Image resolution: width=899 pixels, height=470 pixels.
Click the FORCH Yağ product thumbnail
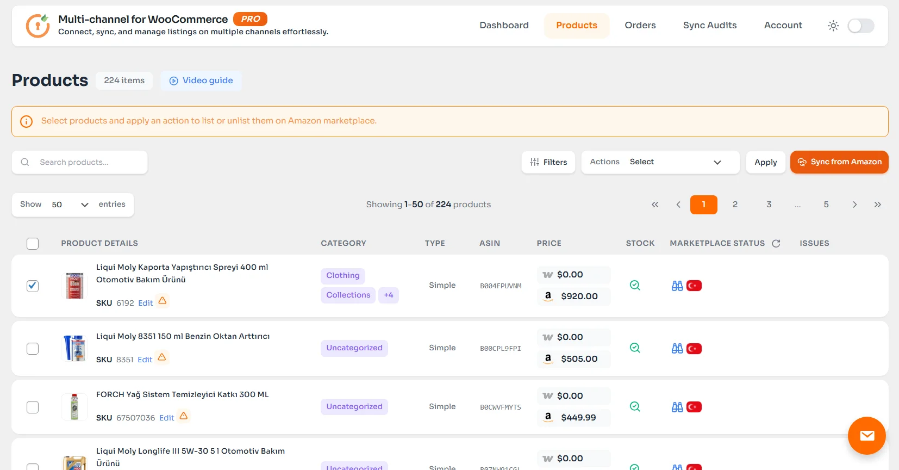[74, 407]
